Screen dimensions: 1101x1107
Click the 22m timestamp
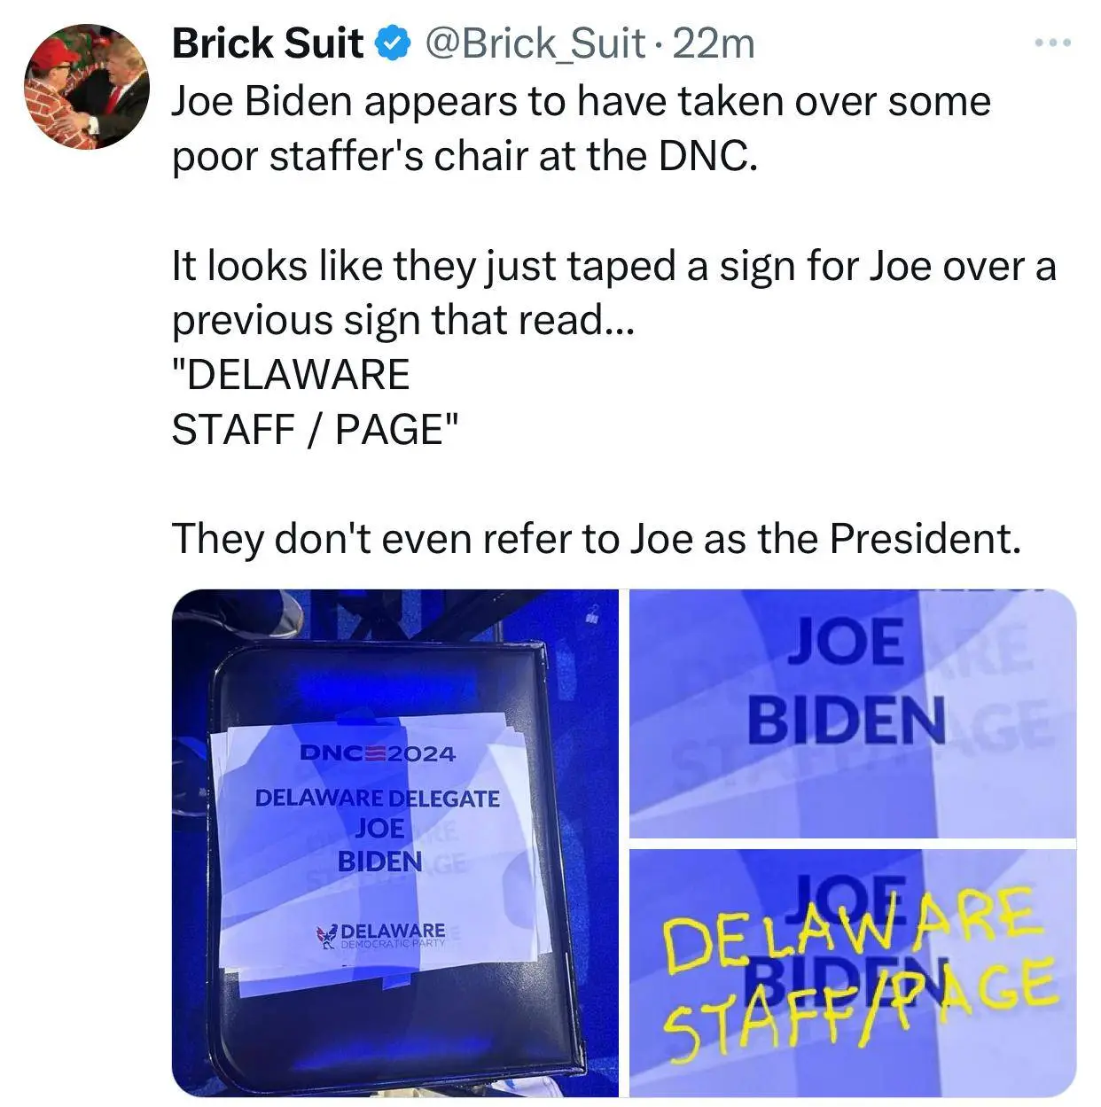[x=714, y=43]
